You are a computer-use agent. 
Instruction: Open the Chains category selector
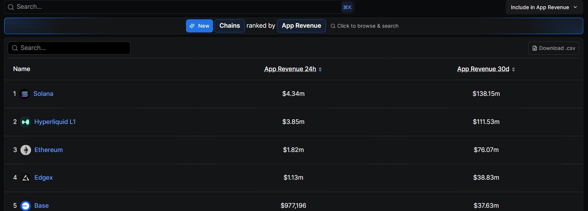(229, 26)
